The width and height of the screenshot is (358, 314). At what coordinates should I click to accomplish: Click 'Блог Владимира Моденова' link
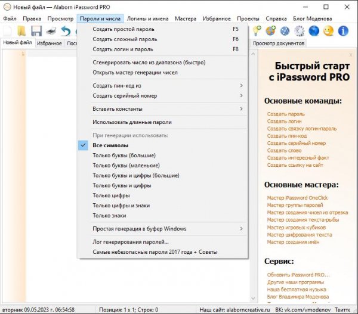(298, 297)
